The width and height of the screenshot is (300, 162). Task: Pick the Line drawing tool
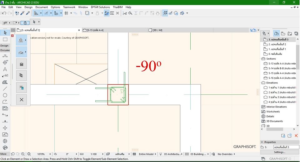(5, 88)
